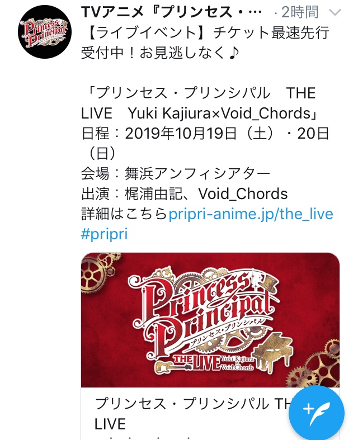Viewport: 358px width, 440px height.
Task: Tap the tweet text 【ライブイベント】チケット最速先行
Action: coord(205,32)
